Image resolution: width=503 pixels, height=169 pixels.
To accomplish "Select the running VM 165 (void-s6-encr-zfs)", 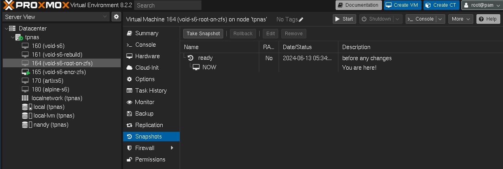I will tap(59, 72).
